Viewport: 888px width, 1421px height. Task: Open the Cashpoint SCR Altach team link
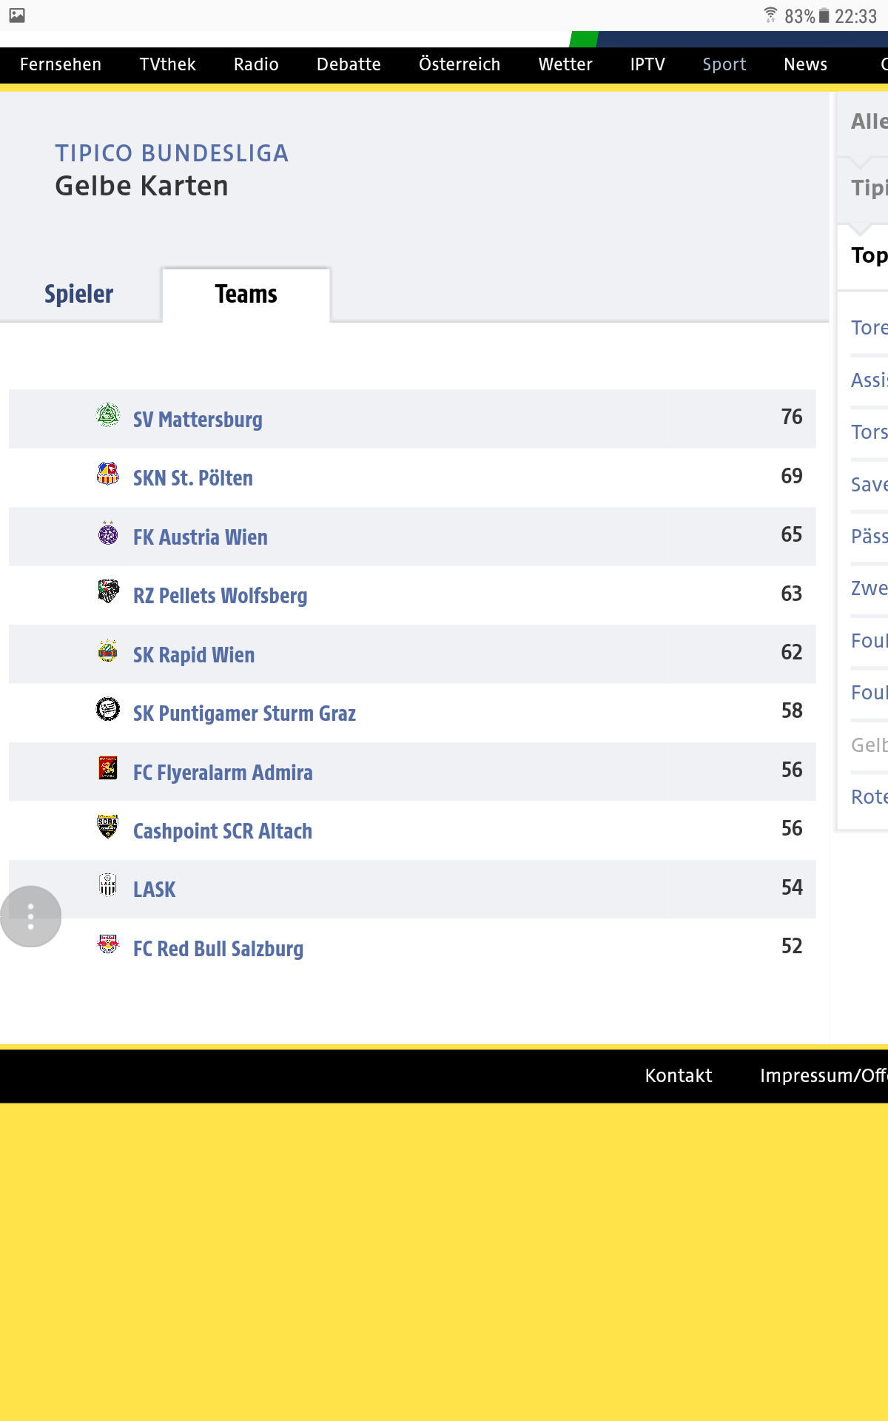(223, 831)
